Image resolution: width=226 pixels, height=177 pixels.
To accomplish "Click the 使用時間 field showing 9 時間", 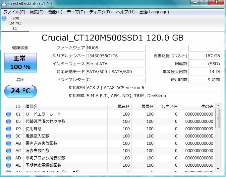I will coord(205,80).
